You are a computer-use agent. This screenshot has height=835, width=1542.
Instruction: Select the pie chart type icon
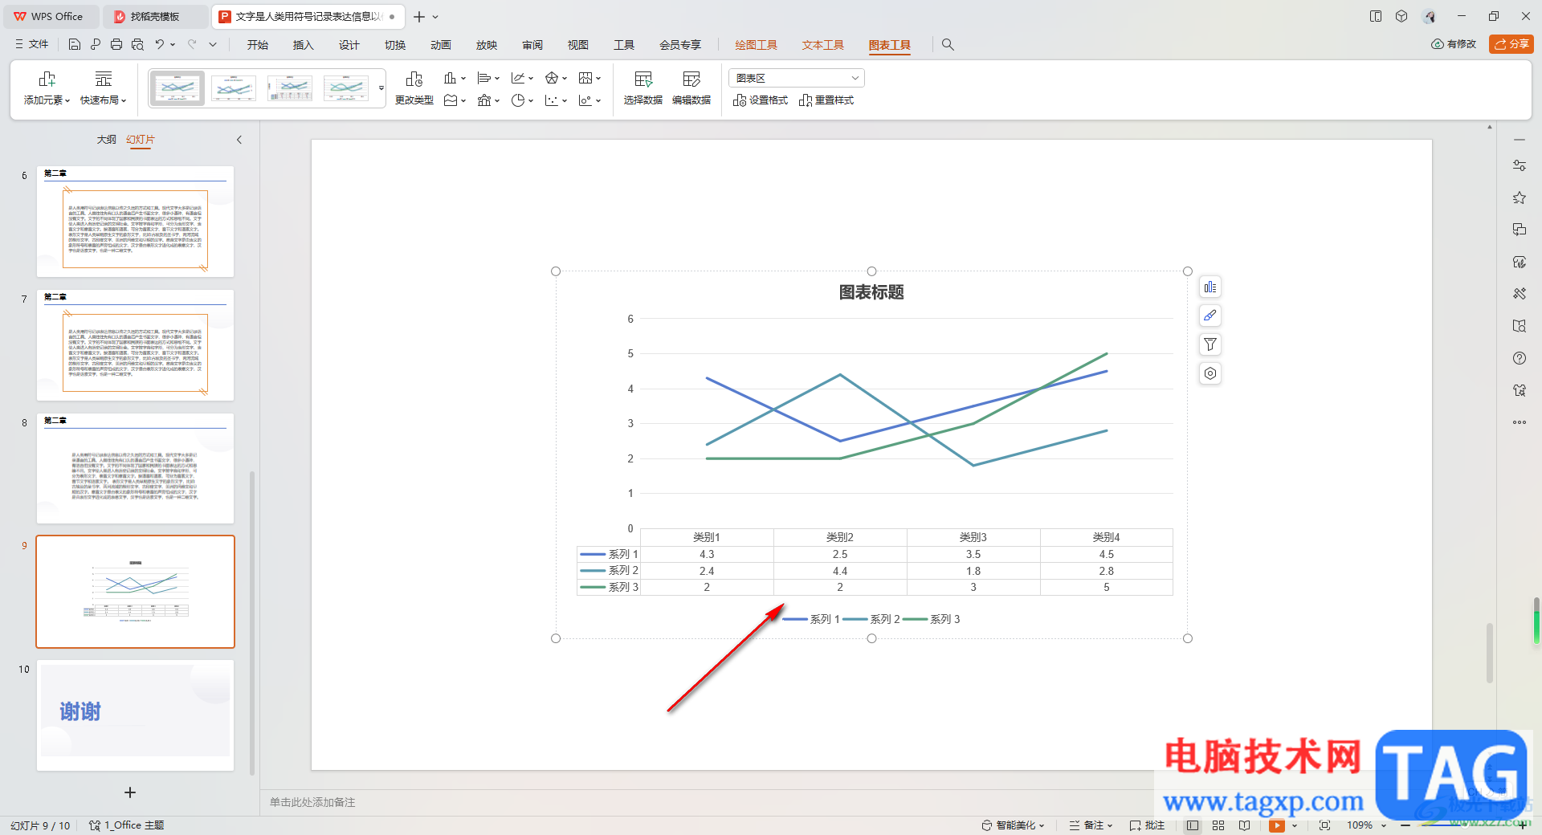pos(518,100)
